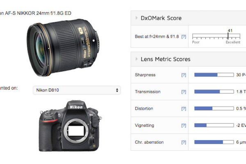
Task: Collapse the DxOMark Score section triangle
Action: [137, 18]
